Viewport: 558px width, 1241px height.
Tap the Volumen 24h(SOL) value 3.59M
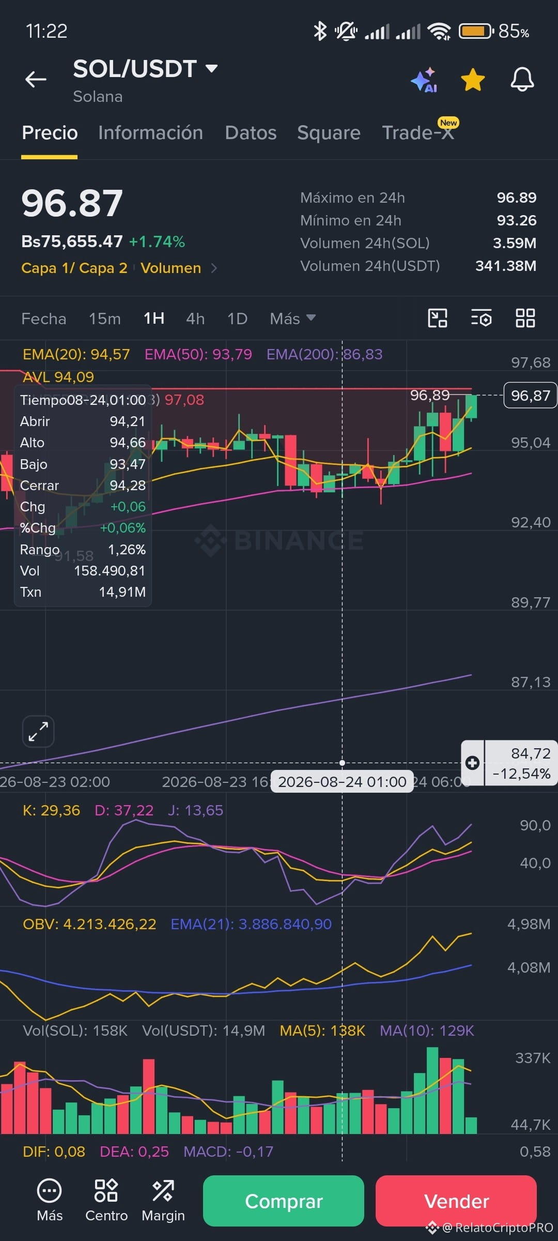pyautogui.click(x=515, y=243)
